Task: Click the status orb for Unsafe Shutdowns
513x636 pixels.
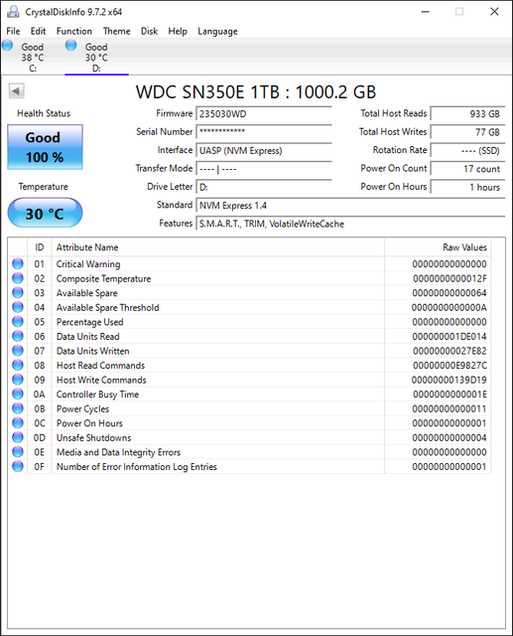Action: tap(18, 437)
